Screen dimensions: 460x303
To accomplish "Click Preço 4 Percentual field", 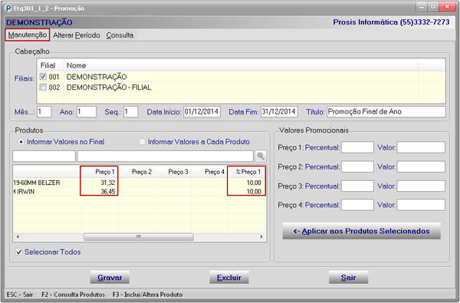I will click(357, 205).
